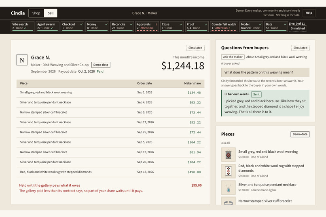Click the Simulated badge above monthly income
326x217 pixels.
[195, 48]
